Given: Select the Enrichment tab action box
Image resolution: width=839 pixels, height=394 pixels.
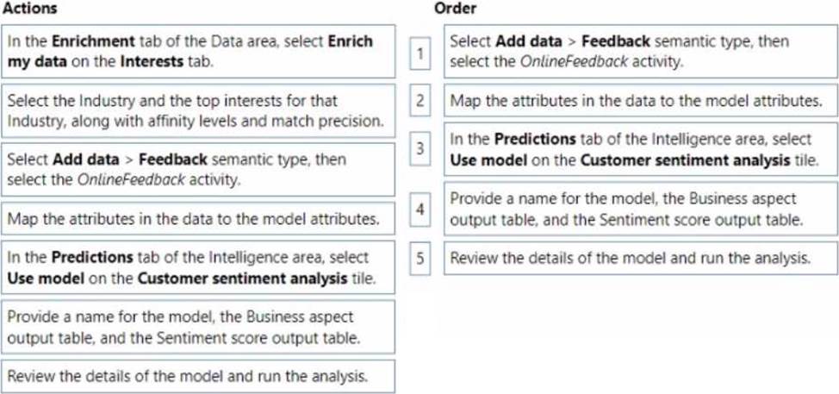Looking at the screenshot, I should [198, 52].
